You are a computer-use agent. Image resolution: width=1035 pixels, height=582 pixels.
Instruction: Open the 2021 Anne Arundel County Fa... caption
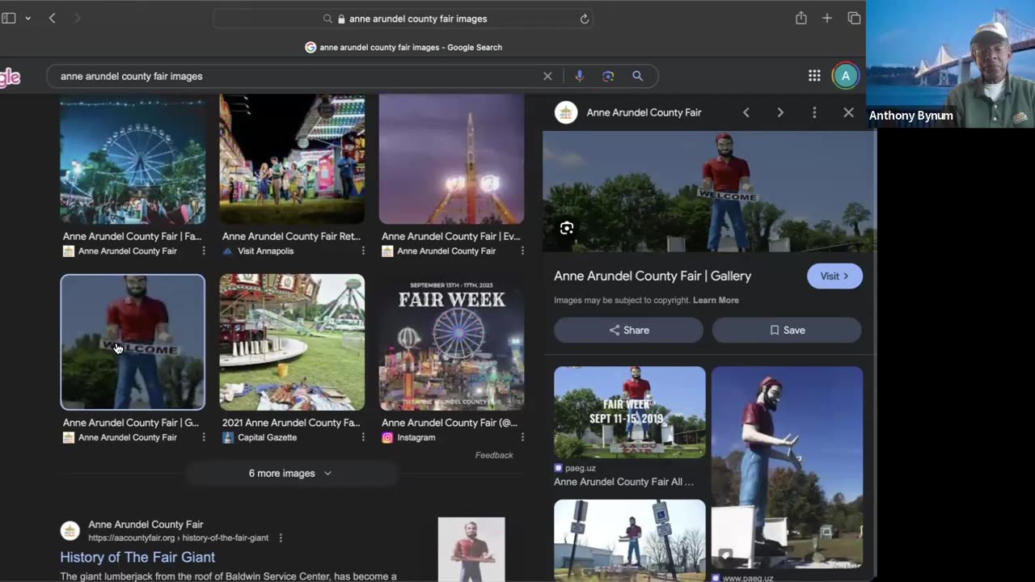pyautogui.click(x=291, y=423)
